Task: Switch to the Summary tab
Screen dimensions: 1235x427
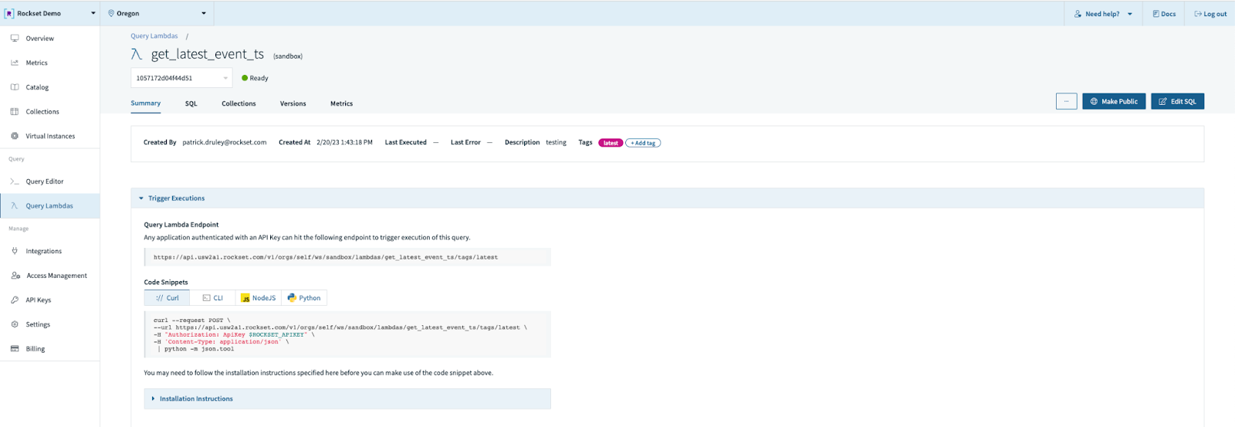Action: pos(146,103)
